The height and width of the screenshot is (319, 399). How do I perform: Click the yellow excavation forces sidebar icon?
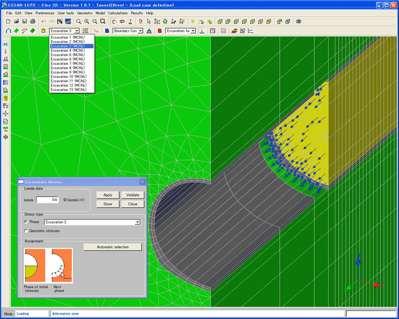[6, 97]
